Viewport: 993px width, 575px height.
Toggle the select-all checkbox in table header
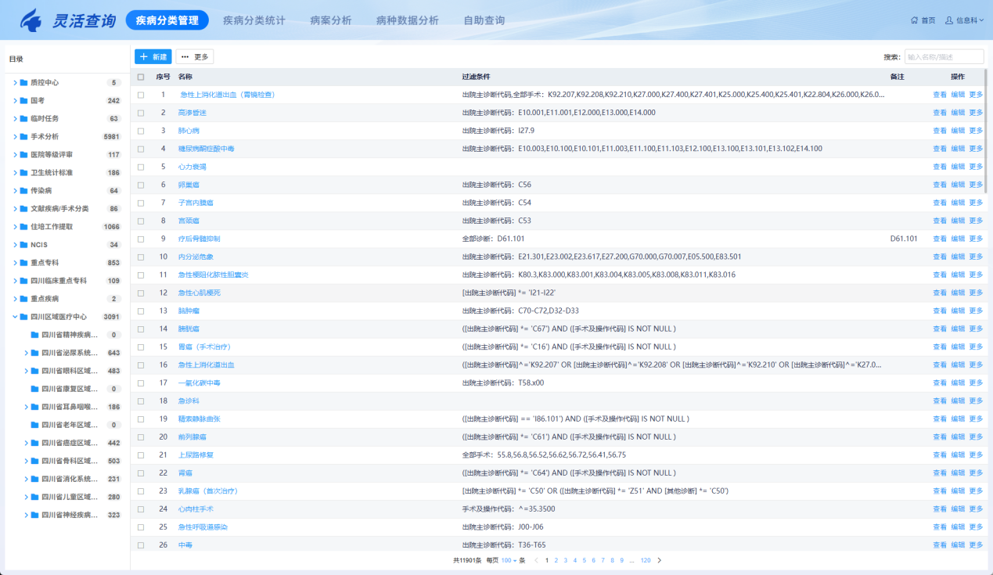tap(141, 77)
